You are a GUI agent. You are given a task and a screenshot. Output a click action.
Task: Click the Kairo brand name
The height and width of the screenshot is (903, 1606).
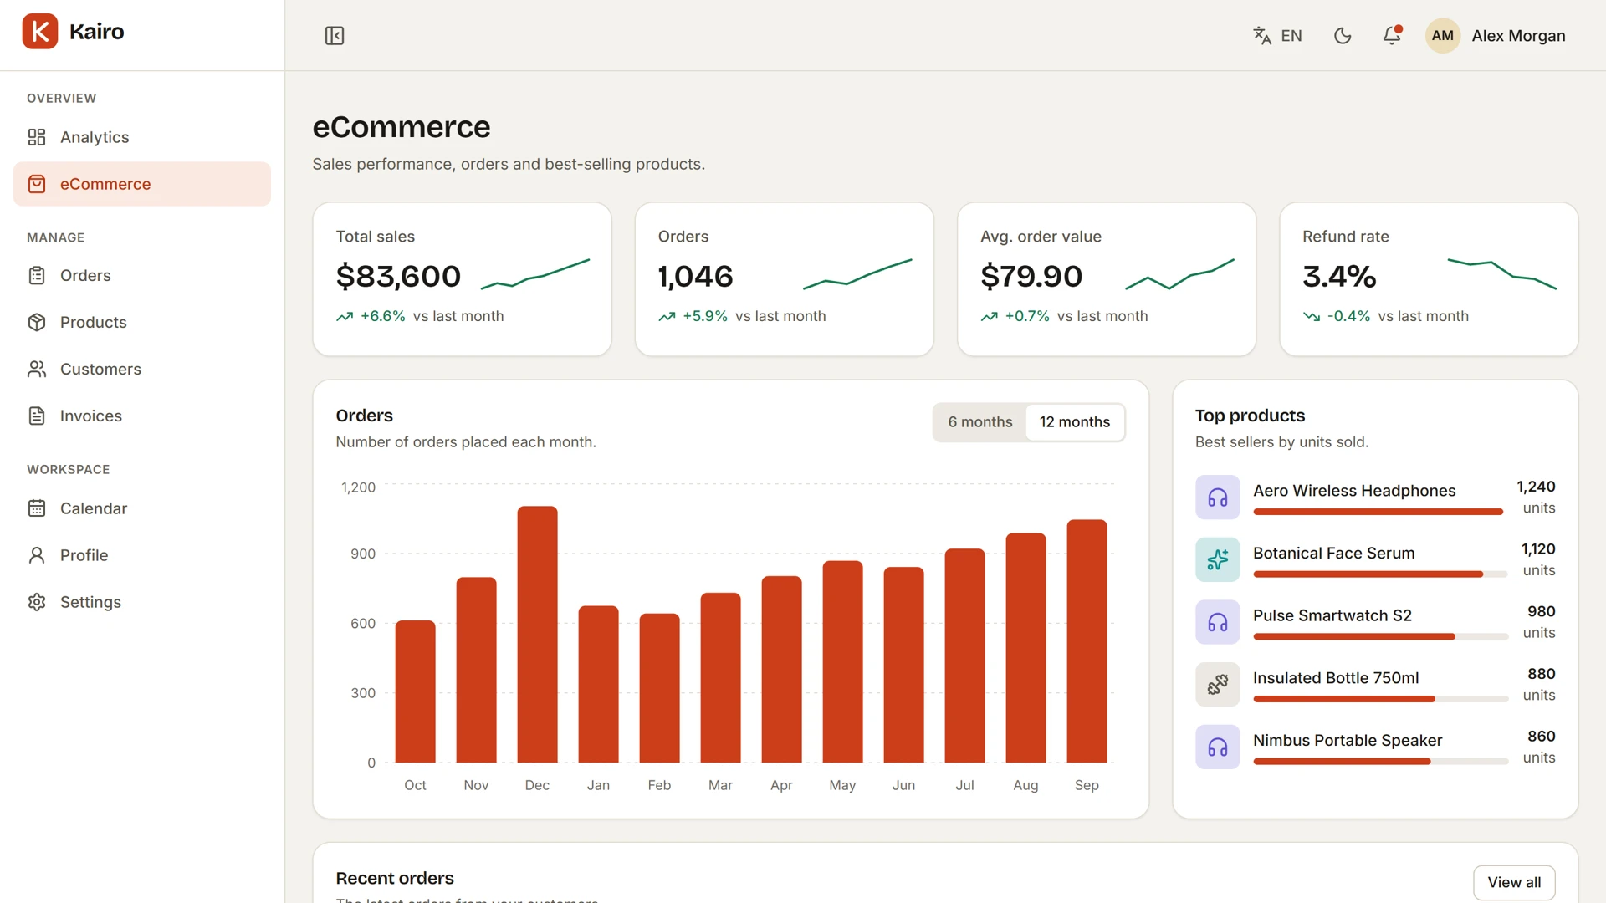tap(96, 32)
